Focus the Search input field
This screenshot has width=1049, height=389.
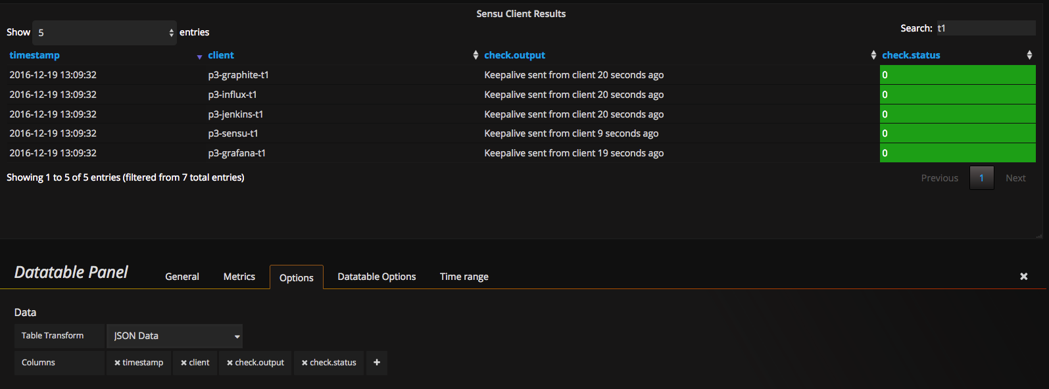(x=986, y=28)
